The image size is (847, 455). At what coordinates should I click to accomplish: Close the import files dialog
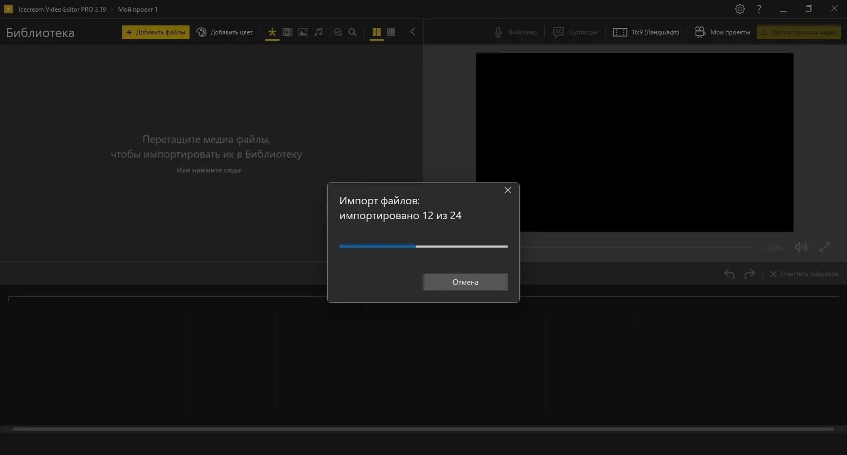pyautogui.click(x=508, y=190)
